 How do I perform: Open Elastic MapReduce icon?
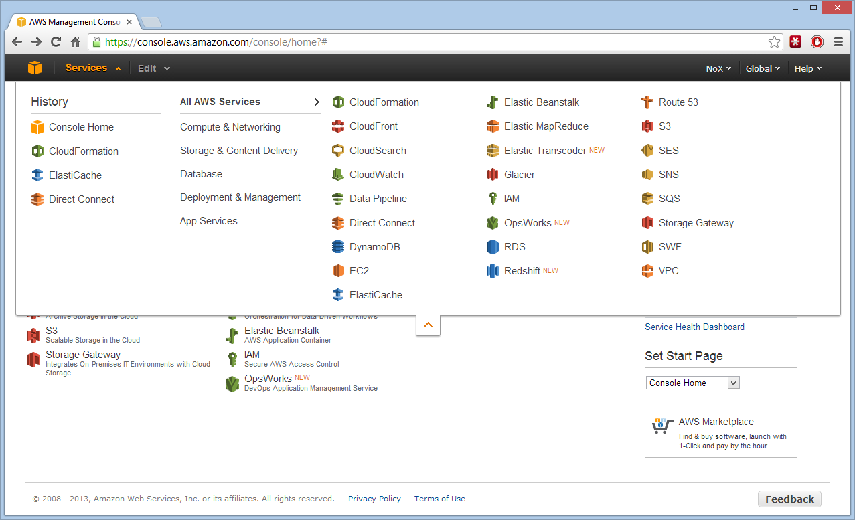click(493, 126)
